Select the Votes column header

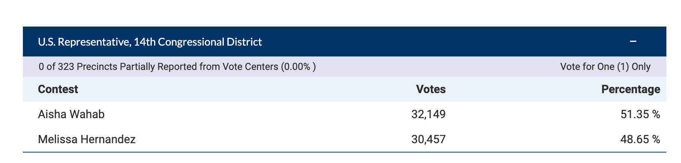click(x=431, y=89)
